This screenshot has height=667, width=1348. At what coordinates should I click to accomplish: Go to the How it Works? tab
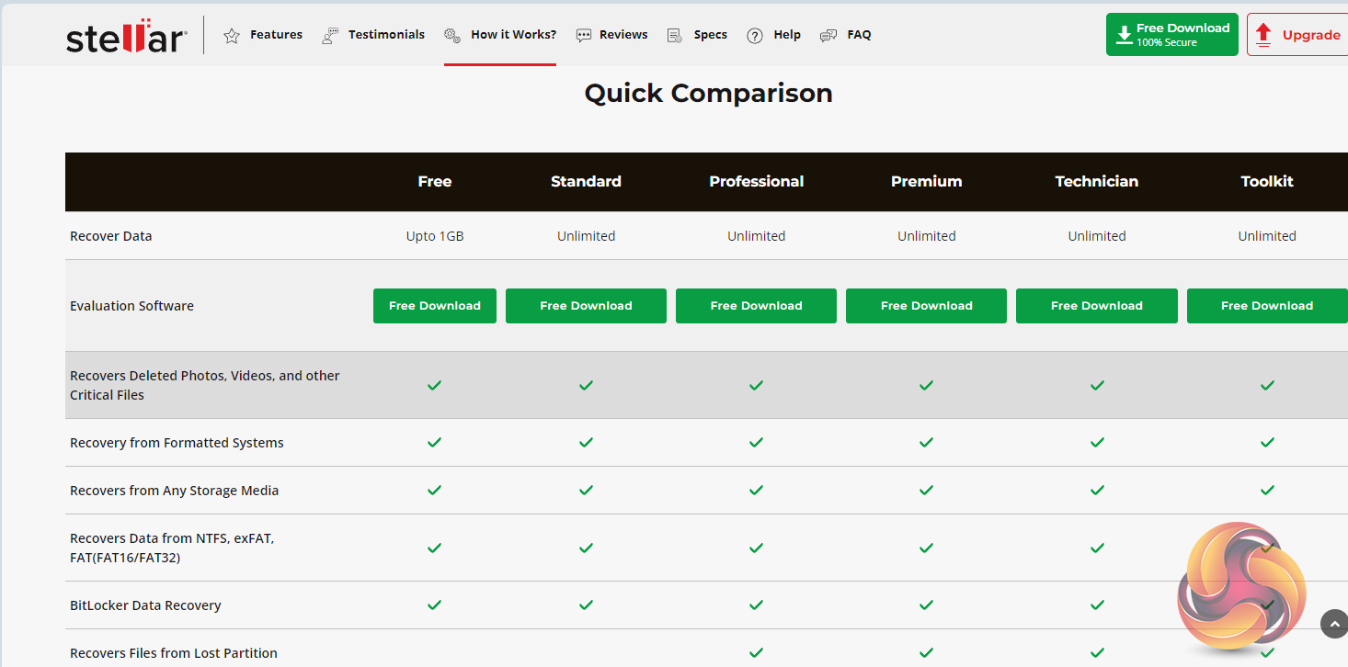(x=513, y=35)
